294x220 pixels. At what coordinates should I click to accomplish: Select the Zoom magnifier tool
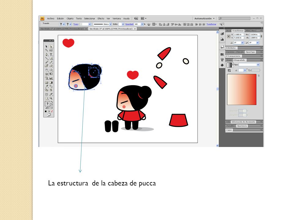coord(51,98)
